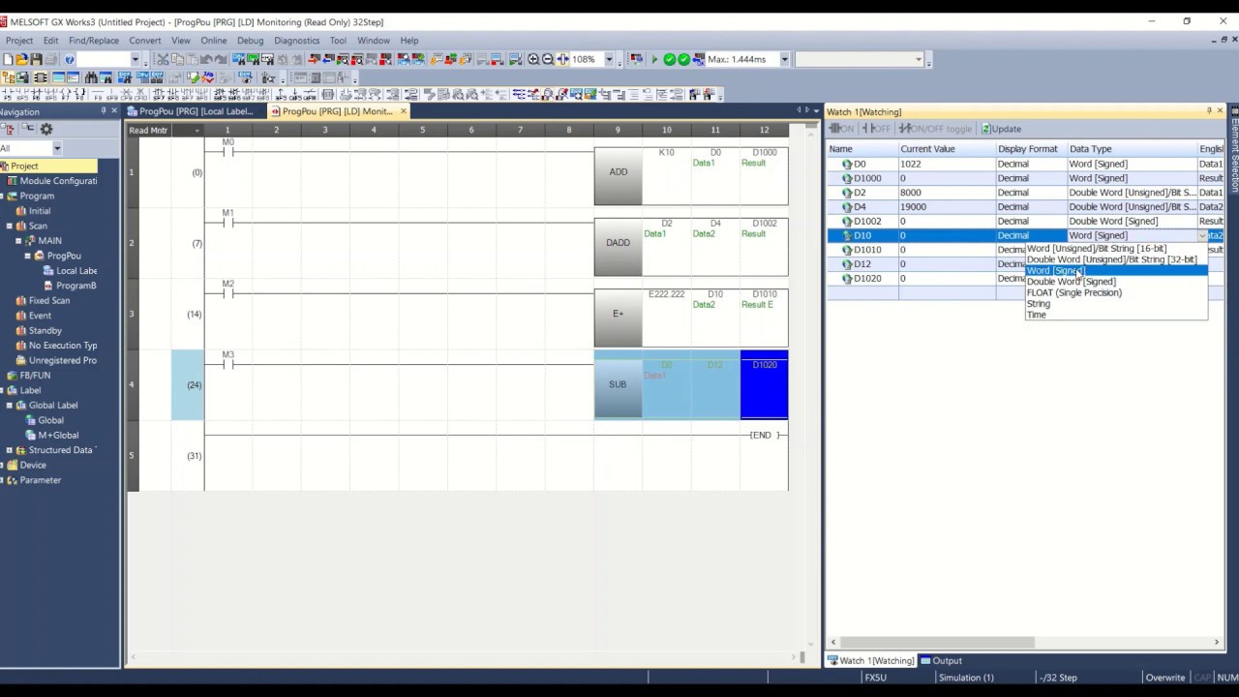Open the navigation filter All dropdown

point(57,148)
